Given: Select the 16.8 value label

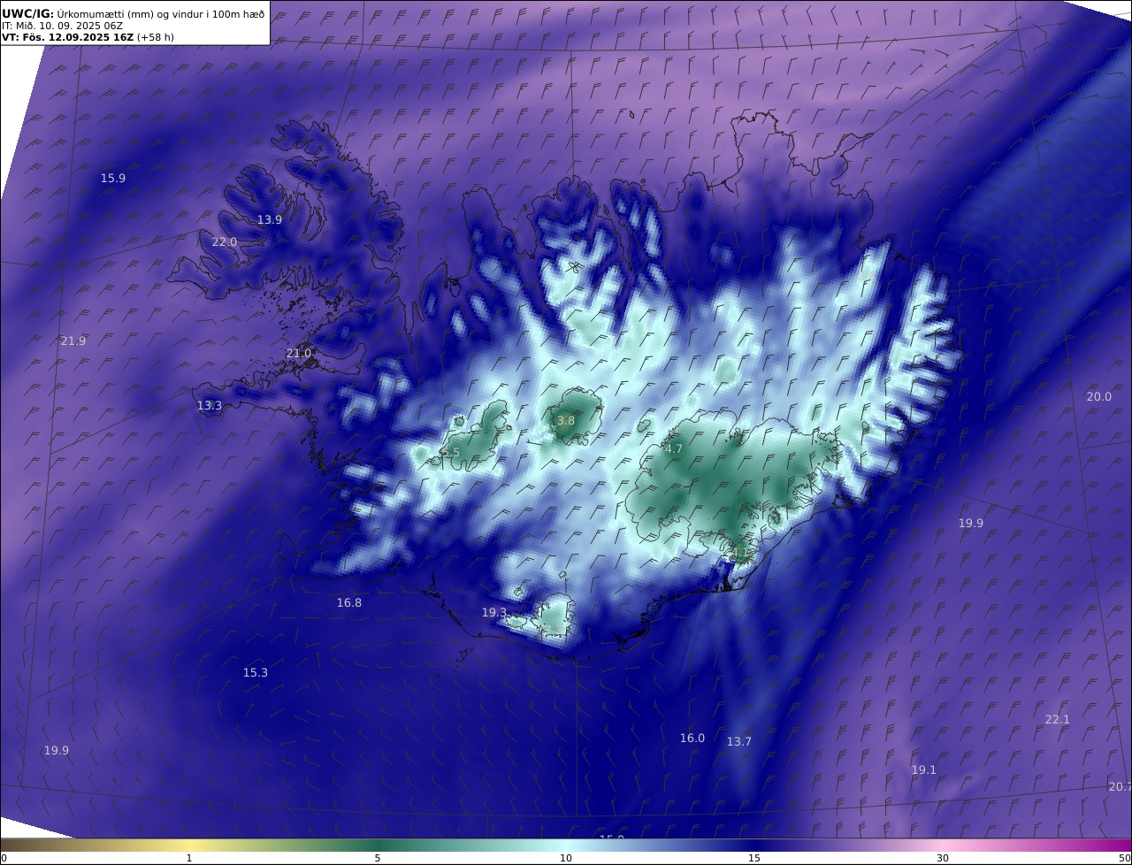Looking at the screenshot, I should [348, 602].
